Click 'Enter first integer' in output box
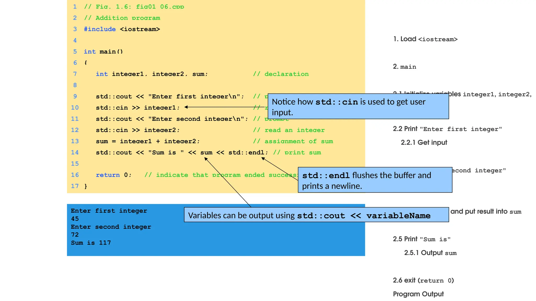The image size is (536, 301). coord(109,211)
